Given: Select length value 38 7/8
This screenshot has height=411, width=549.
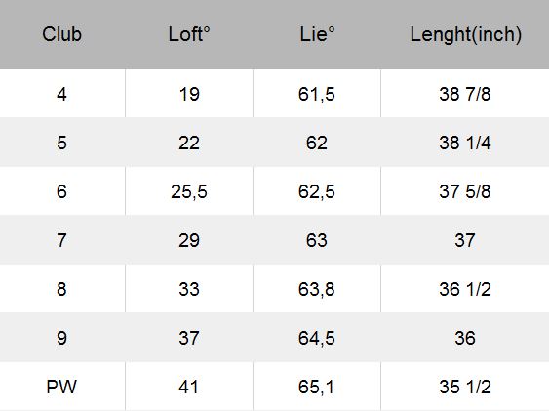Looking at the screenshot, I should tap(465, 94).
